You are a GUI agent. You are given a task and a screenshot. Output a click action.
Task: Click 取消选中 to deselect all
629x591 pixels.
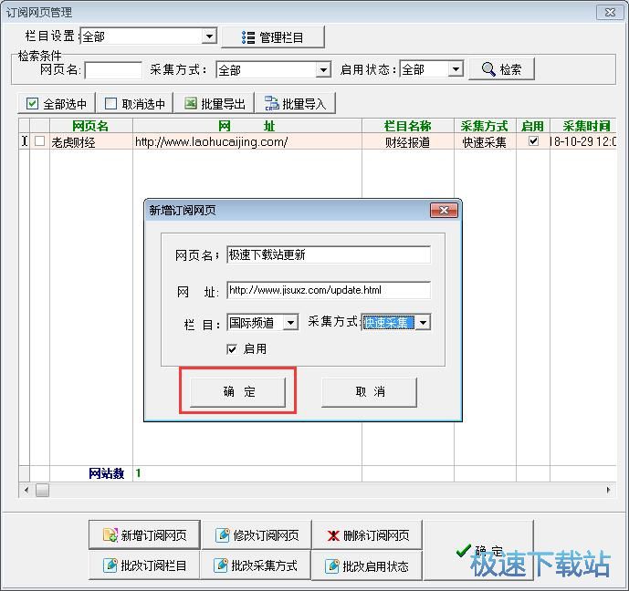[x=135, y=104]
